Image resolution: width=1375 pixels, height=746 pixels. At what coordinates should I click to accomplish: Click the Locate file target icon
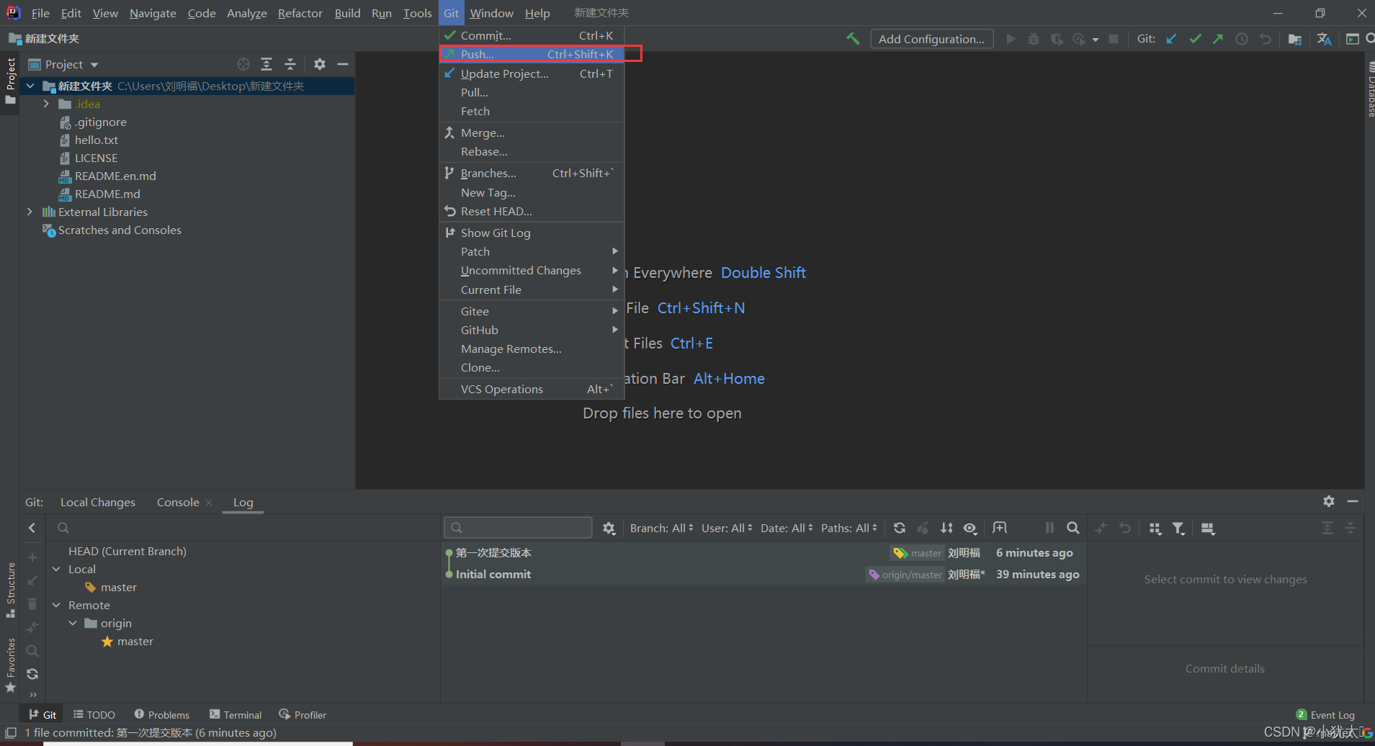tap(243, 64)
